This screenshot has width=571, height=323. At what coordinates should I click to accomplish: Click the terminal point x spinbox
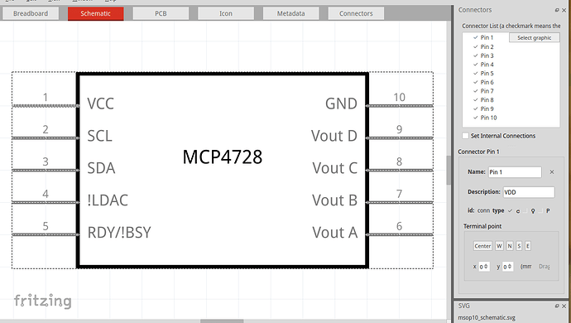[483, 267]
